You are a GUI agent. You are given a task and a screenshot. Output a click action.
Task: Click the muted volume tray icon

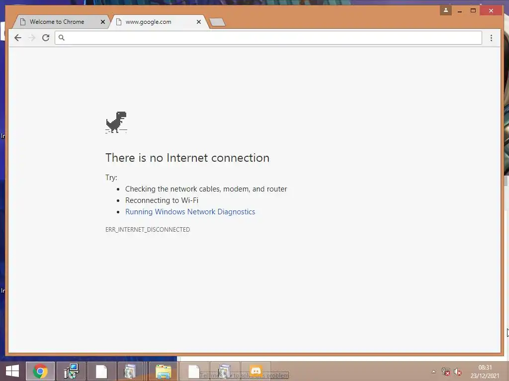click(x=457, y=372)
